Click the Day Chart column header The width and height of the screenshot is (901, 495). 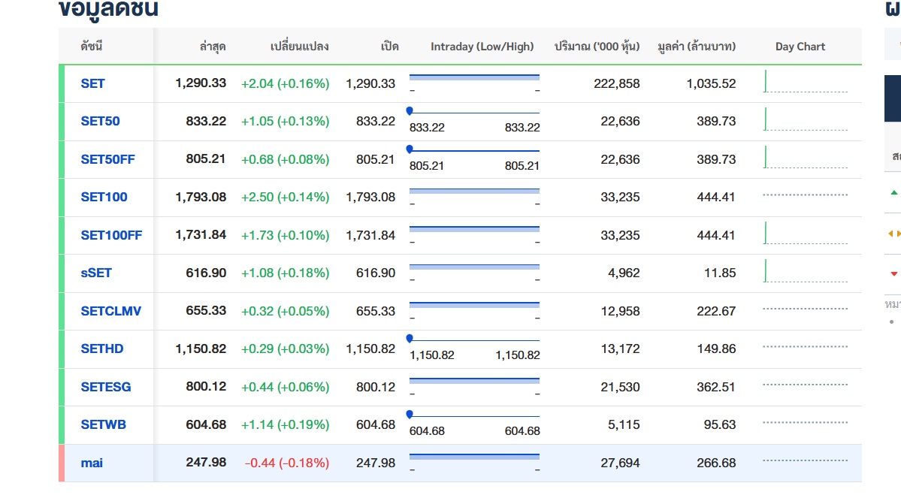click(x=800, y=47)
